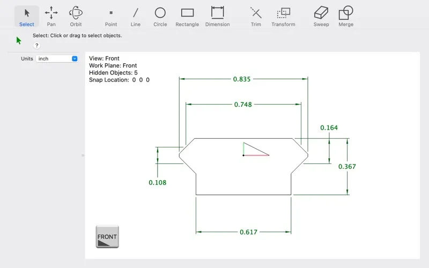429x268 pixels.
Task: Select the Line drawing tool
Action: click(x=136, y=17)
